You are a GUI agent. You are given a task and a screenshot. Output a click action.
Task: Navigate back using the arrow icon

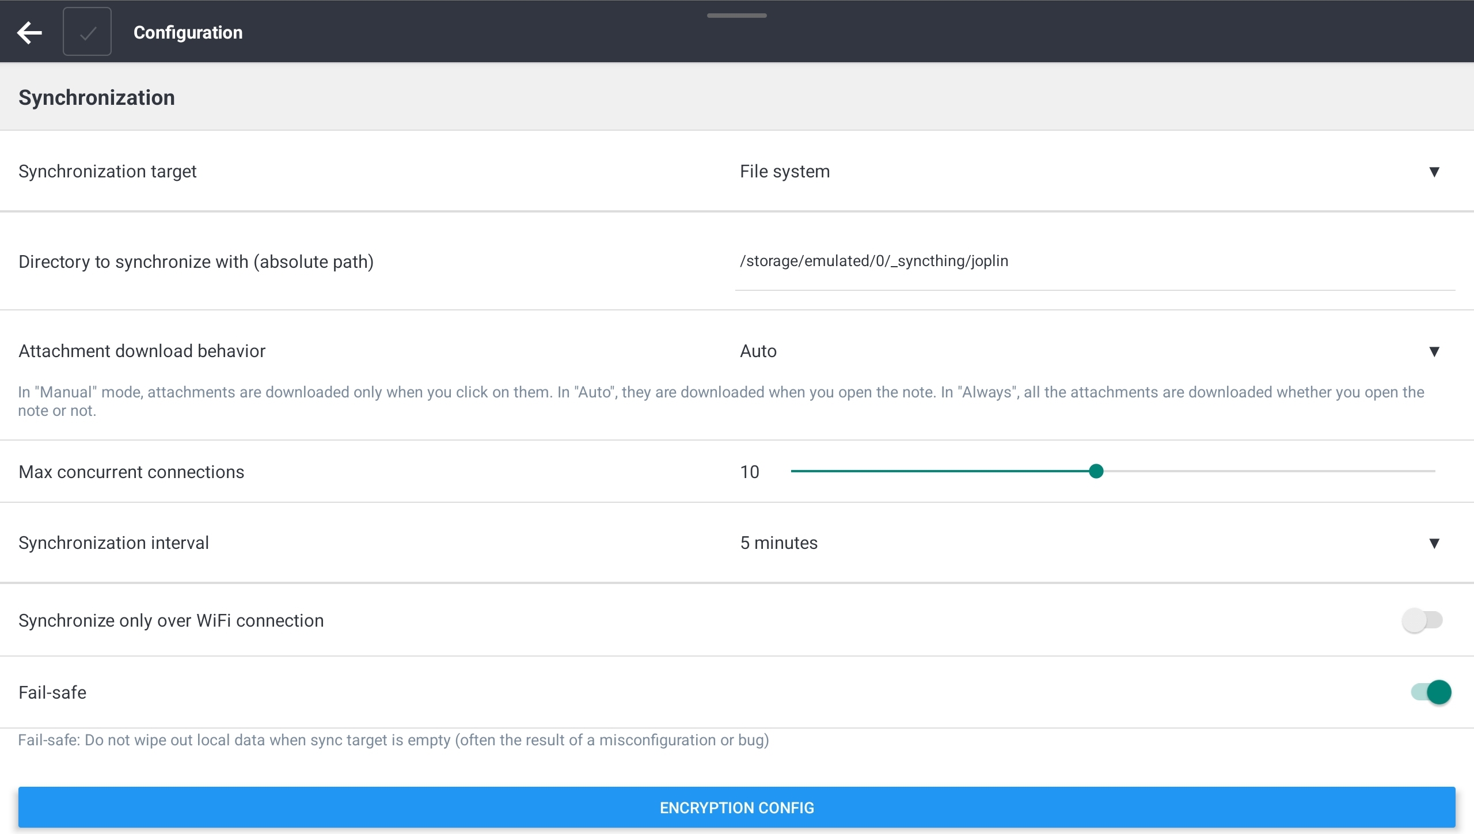tap(29, 32)
